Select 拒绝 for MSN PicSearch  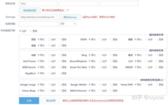point(111,91)
